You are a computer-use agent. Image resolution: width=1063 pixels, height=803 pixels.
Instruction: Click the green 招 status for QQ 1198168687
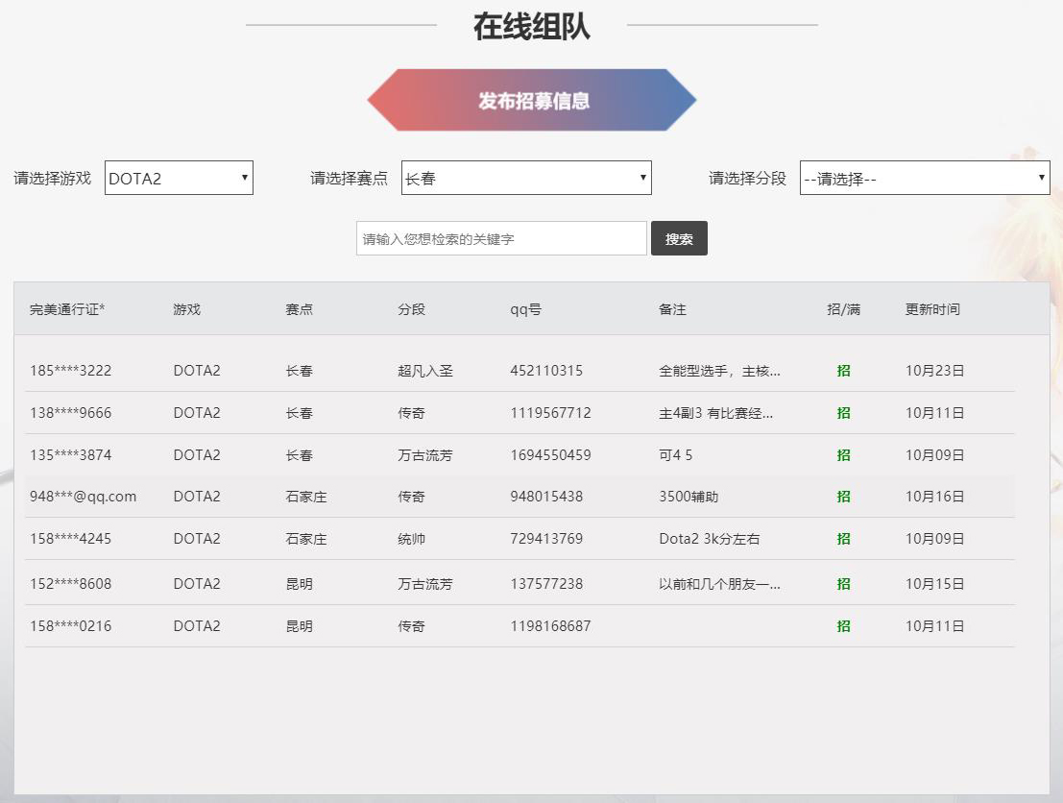(x=843, y=624)
